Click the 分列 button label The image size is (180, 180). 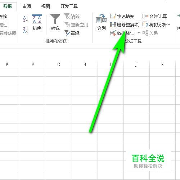click(x=102, y=28)
